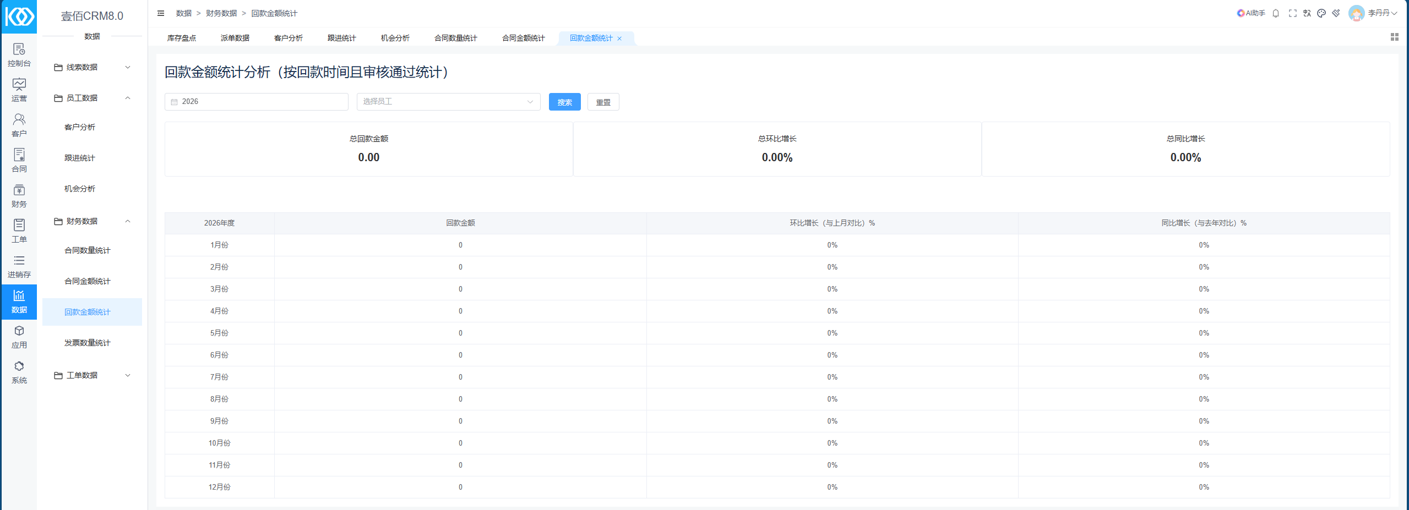
Task: Open the AI助手 assistant
Action: [1251, 13]
